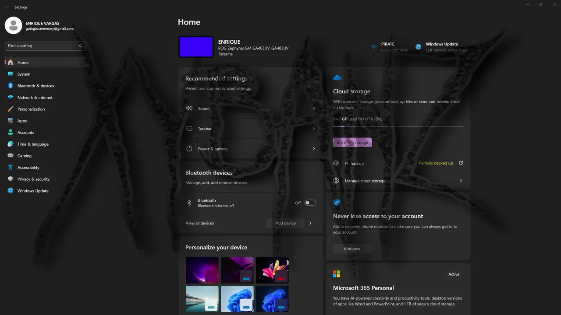
Task: Click the search magnifier icon
Action: click(x=81, y=45)
